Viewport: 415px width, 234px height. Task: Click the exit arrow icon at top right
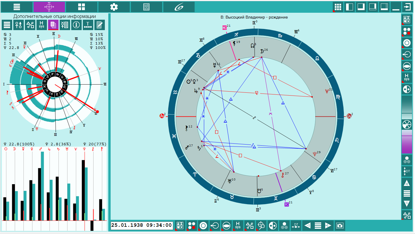(x=407, y=7)
